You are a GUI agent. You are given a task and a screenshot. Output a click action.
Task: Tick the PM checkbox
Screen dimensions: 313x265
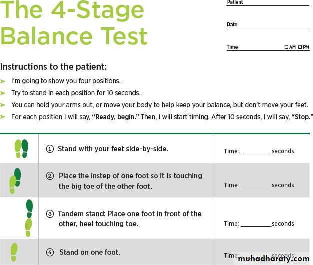pyautogui.click(x=300, y=47)
